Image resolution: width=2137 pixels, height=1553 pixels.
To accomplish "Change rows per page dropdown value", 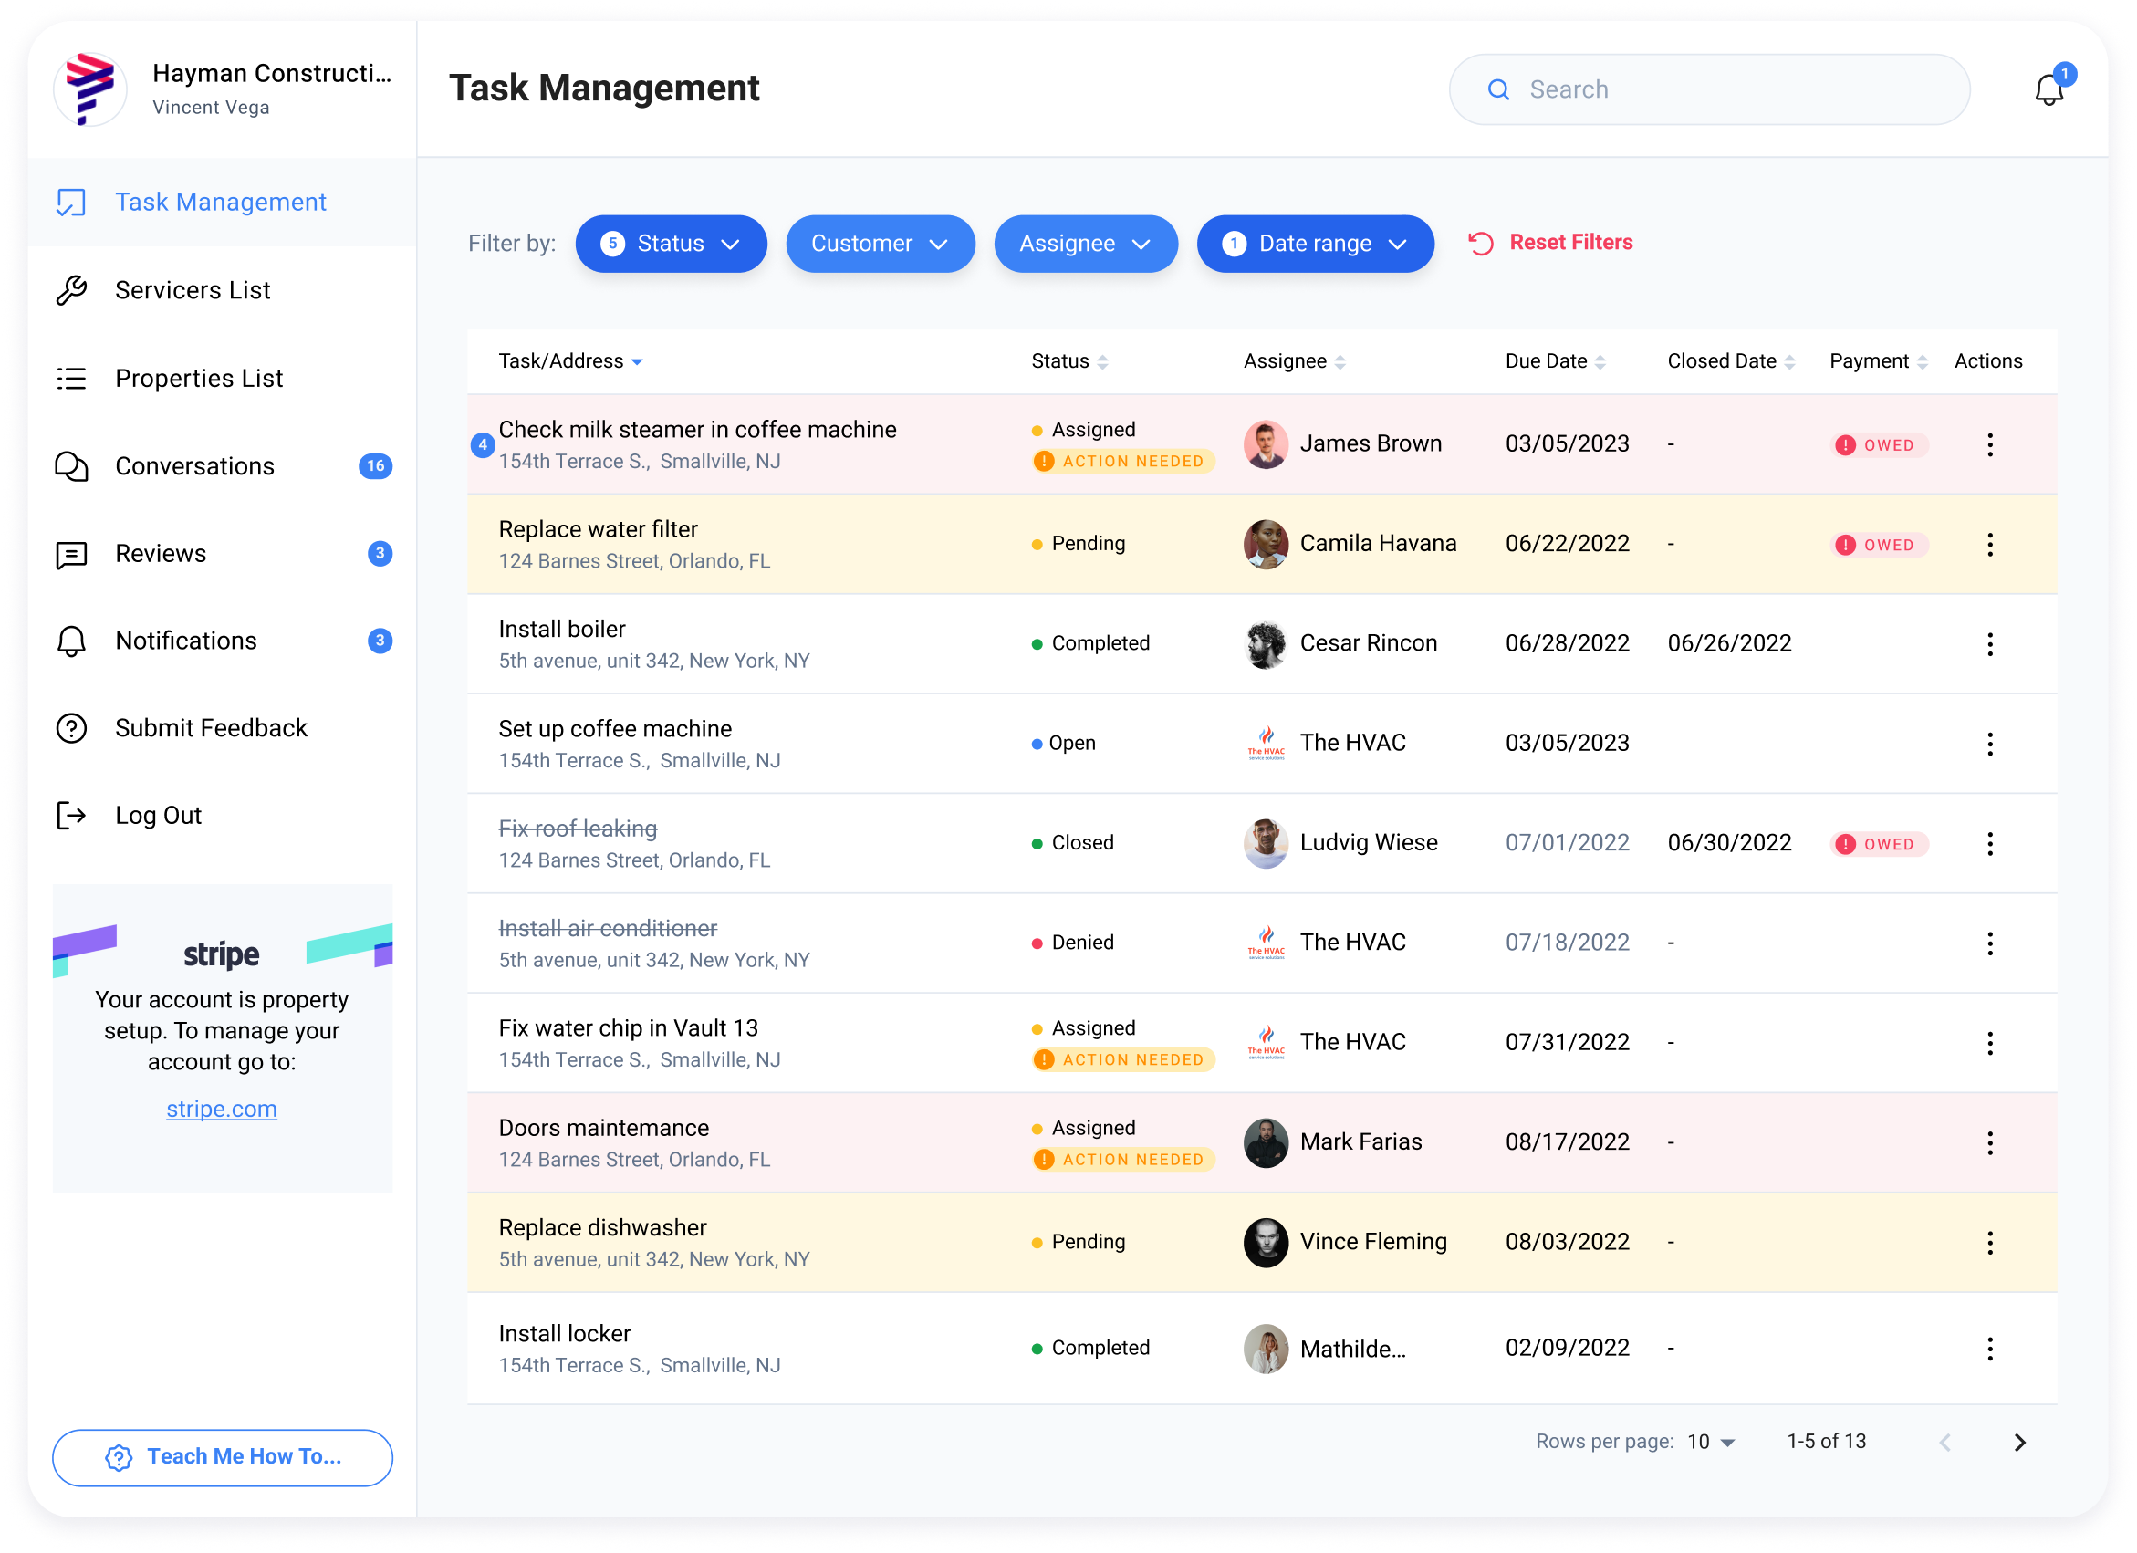I will [1711, 1443].
